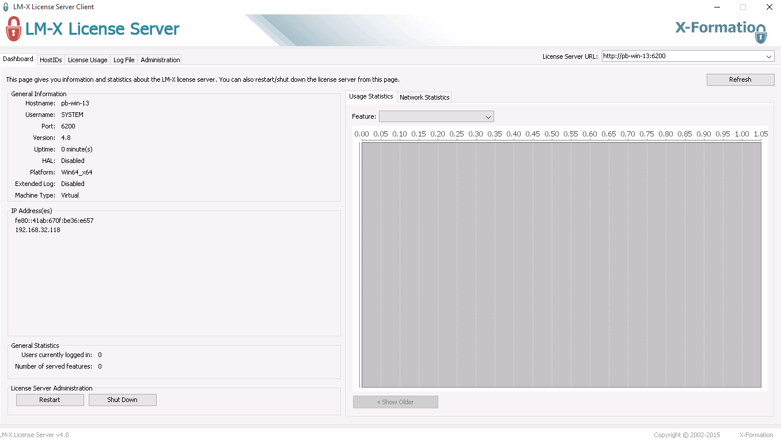
Task: Click the Refresh button
Action: pos(740,79)
